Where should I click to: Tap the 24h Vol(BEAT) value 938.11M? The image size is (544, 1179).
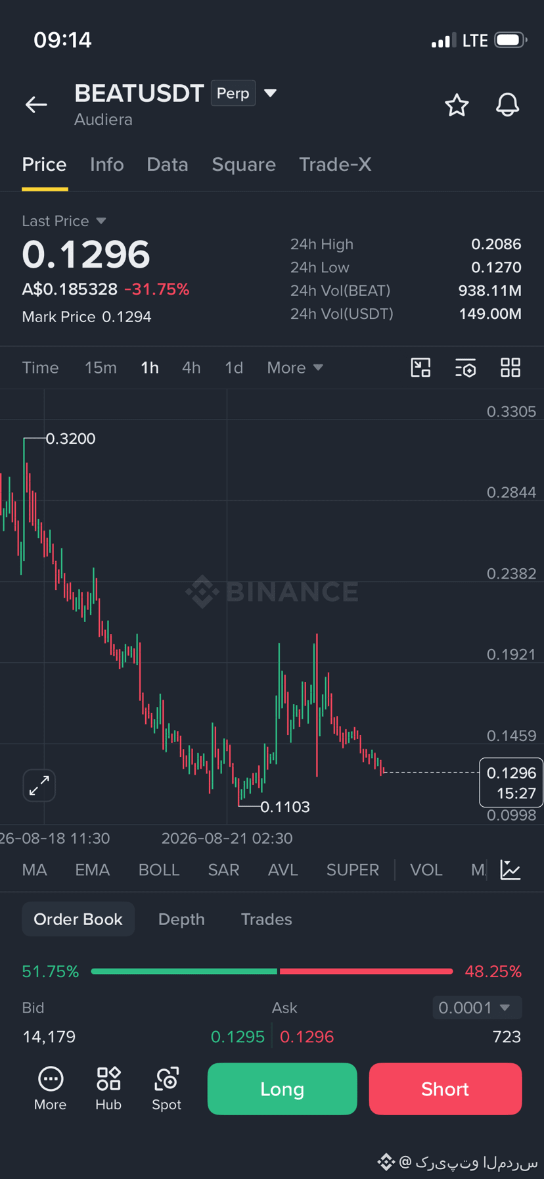489,291
